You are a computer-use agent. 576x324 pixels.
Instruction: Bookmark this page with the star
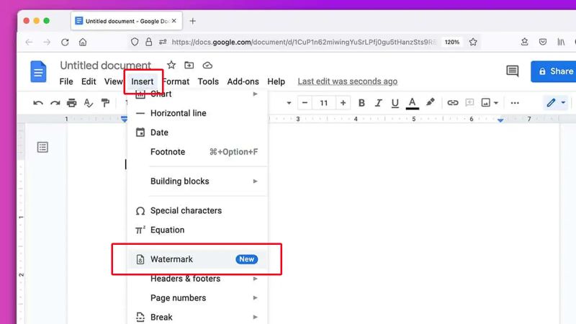tap(473, 42)
